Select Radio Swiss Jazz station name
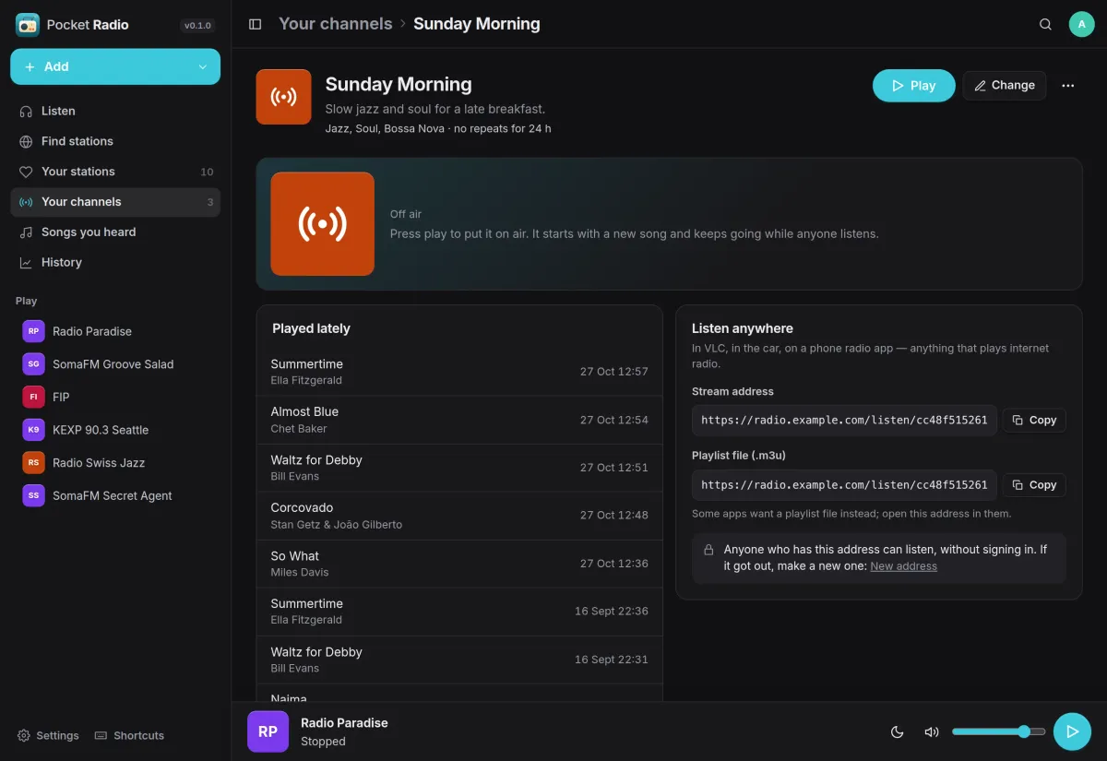 pyautogui.click(x=99, y=463)
